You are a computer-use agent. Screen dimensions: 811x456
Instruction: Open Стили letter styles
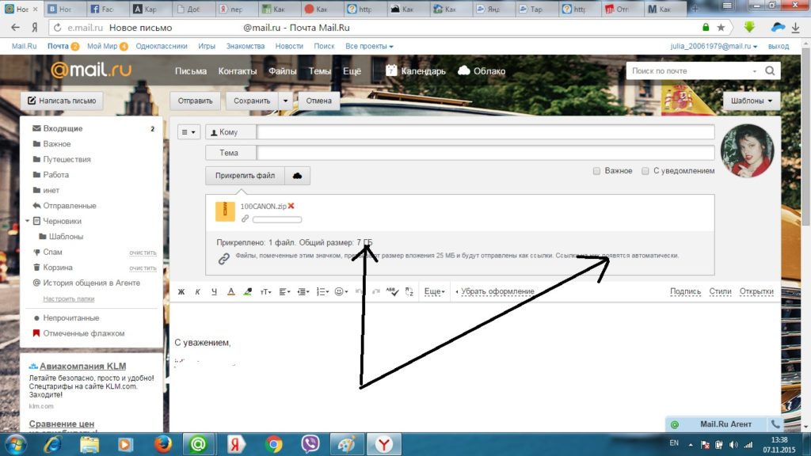[x=720, y=291]
